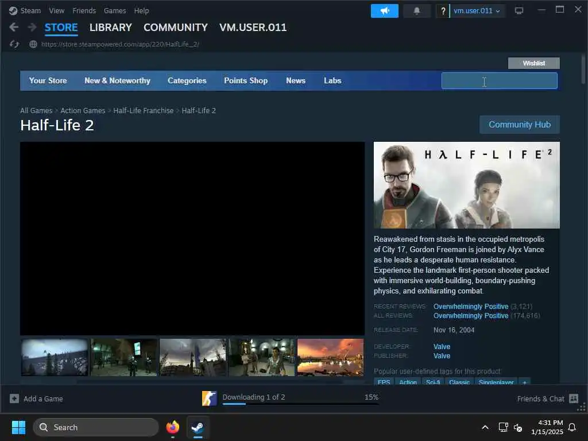Viewport: 588px width, 441px height.
Task: Click the question mark help icon
Action: click(x=443, y=11)
